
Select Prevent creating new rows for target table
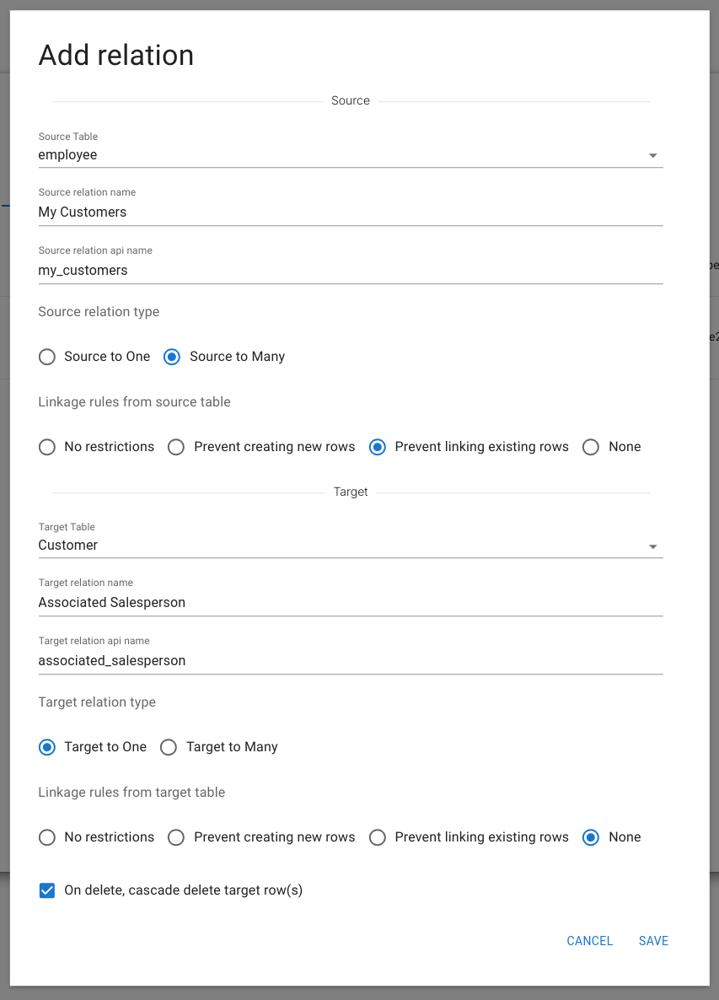click(176, 837)
